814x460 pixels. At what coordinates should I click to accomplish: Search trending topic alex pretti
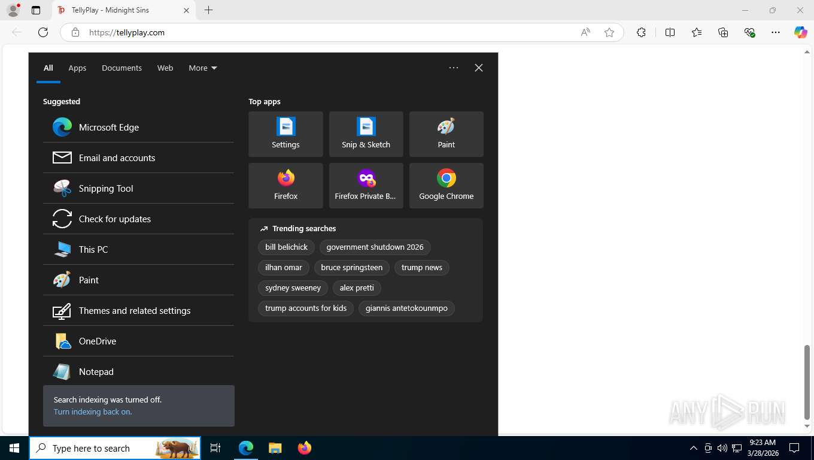click(x=357, y=287)
